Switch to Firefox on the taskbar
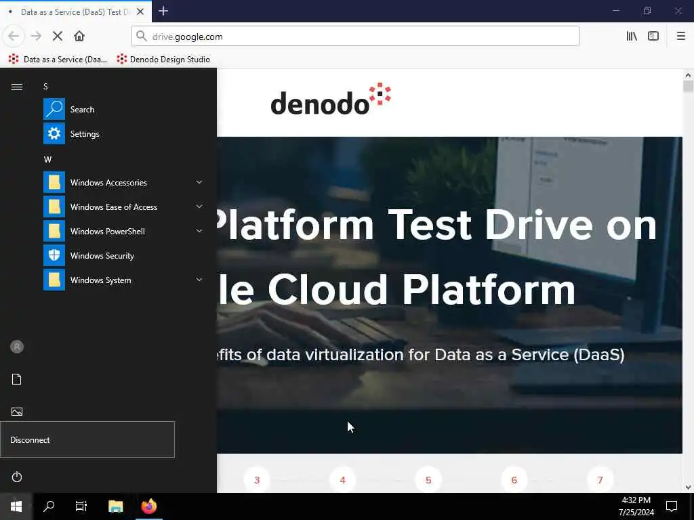This screenshot has width=694, height=520. (149, 506)
